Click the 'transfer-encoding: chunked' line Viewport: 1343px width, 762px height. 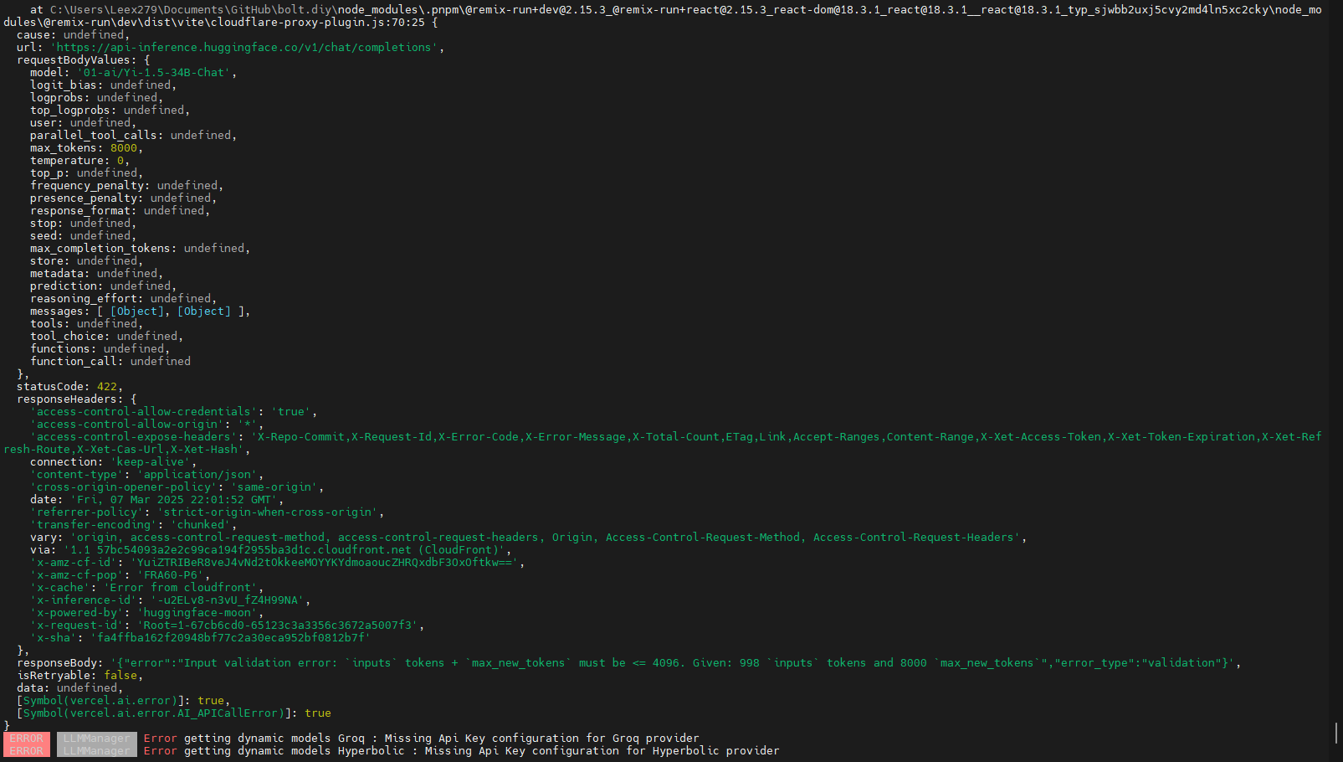click(x=134, y=525)
